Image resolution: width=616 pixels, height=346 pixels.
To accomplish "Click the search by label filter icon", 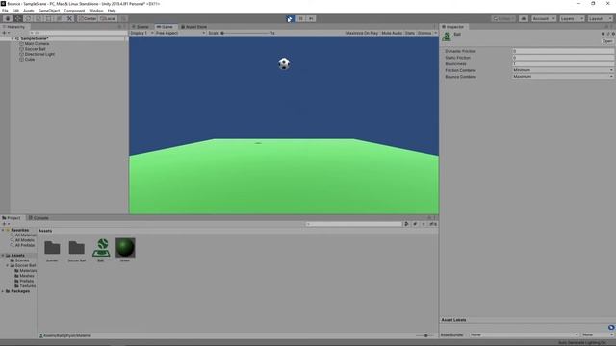I will point(415,224).
